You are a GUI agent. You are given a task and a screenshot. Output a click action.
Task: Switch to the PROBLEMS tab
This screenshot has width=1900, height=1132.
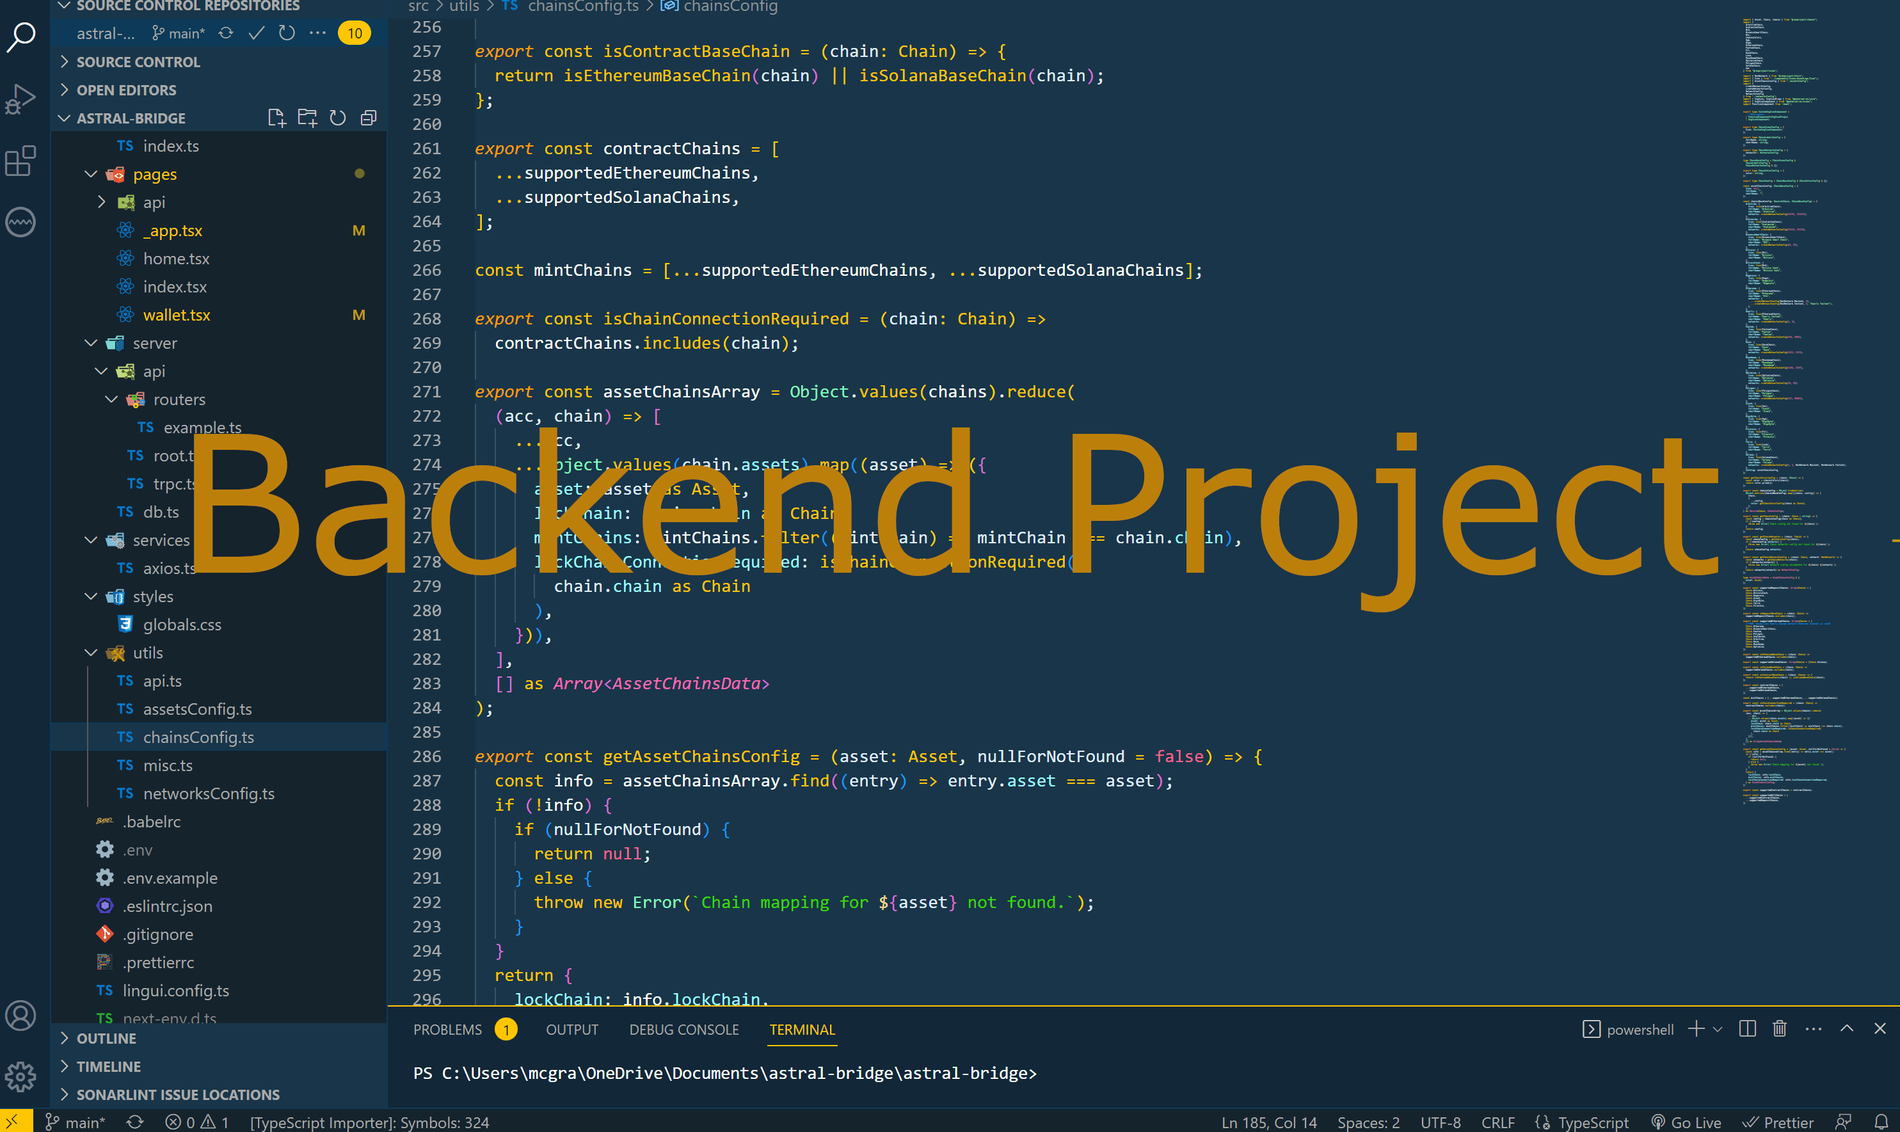point(448,1030)
